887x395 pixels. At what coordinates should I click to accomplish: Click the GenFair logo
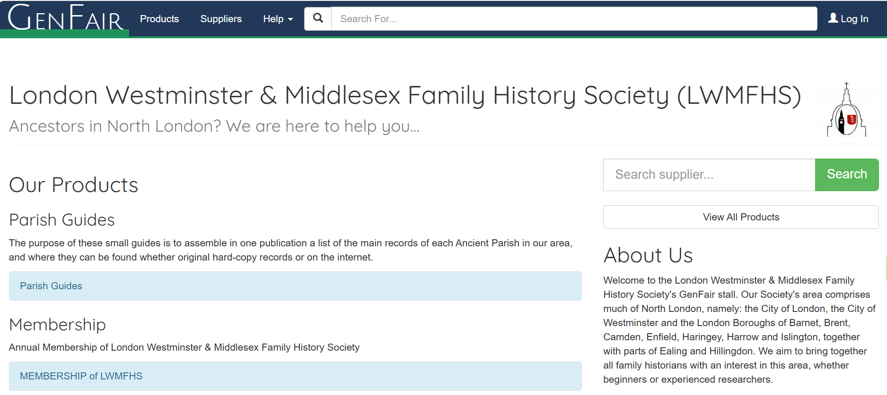click(x=65, y=18)
